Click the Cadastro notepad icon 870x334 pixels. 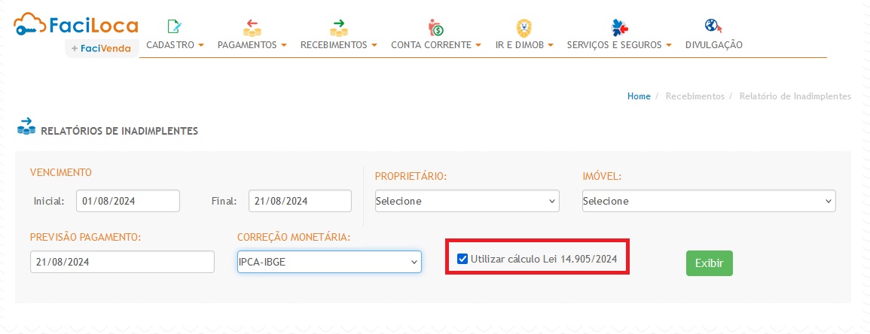tap(174, 28)
